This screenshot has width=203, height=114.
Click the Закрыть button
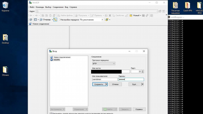125,109
